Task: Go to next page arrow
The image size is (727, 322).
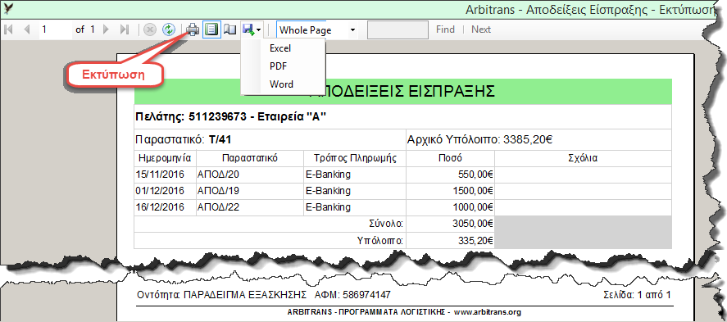Action: [107, 29]
